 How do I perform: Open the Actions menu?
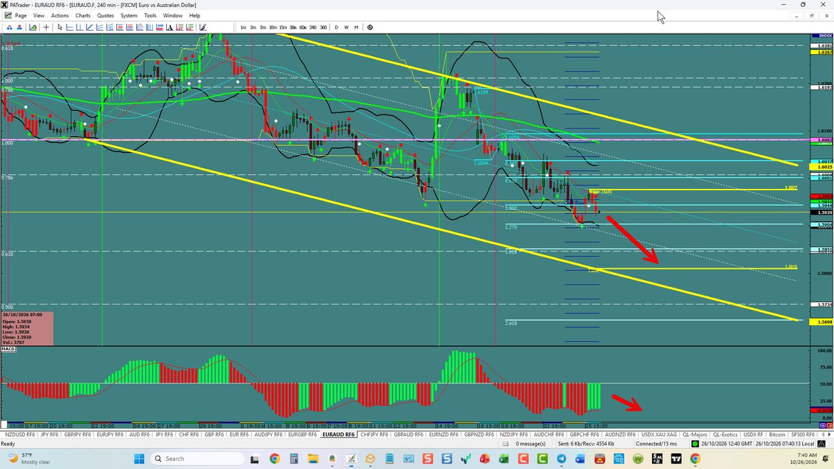(x=60, y=15)
